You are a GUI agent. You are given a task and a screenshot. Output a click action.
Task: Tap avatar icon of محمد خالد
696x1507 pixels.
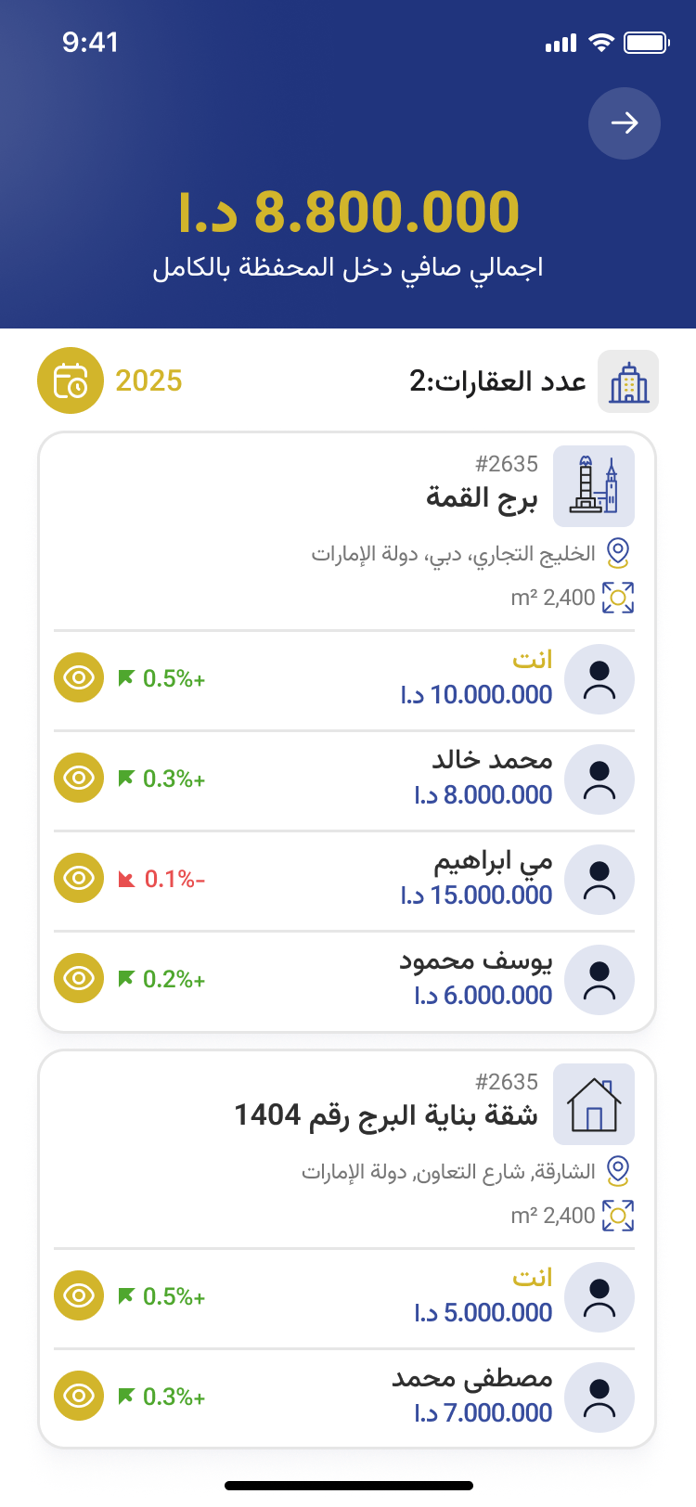pos(599,779)
